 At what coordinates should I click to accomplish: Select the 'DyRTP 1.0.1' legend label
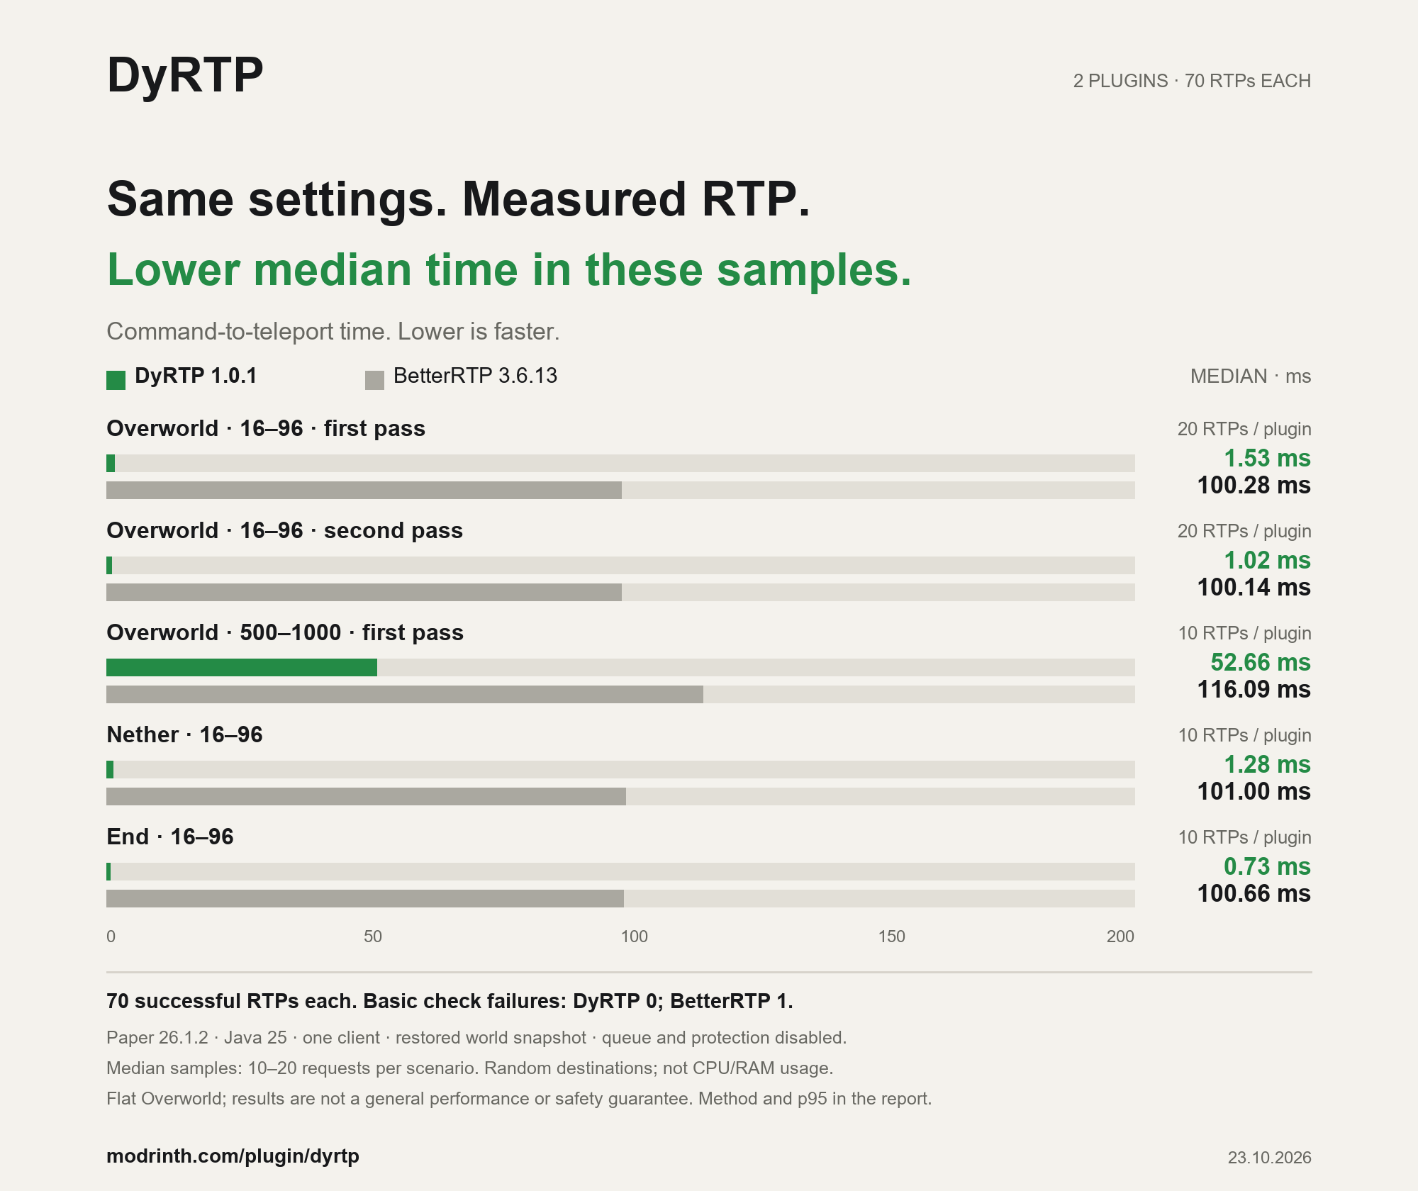coord(196,376)
